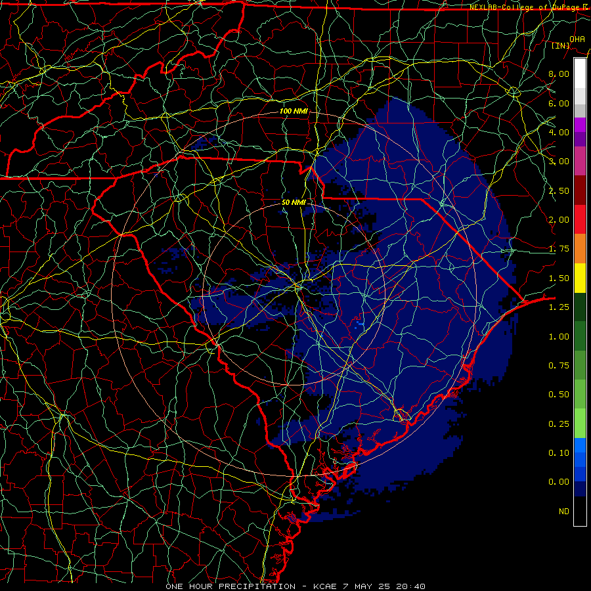Click the 1.50 legend value
Screen dimensions: 591x591
559,278
